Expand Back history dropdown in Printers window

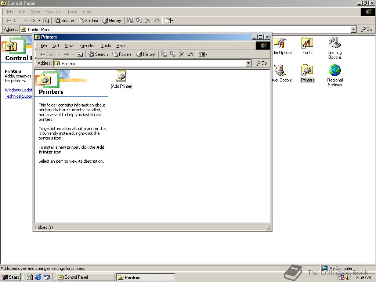[x=60, y=54]
